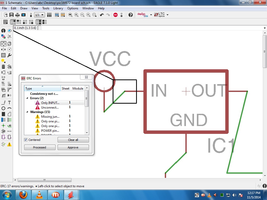Viewport: 267px width, 200px height.
Task: Select the Bus drawing tool
Action: coord(3,120)
